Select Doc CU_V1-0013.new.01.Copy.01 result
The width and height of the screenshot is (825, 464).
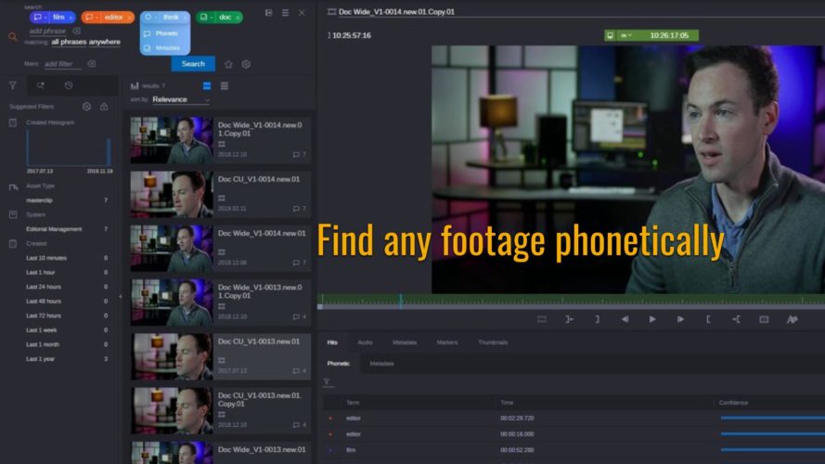[x=221, y=411]
